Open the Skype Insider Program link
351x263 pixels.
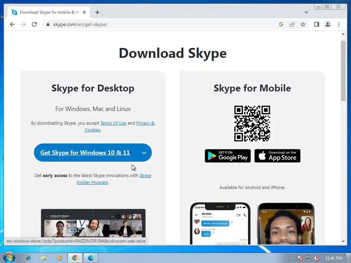click(x=114, y=179)
